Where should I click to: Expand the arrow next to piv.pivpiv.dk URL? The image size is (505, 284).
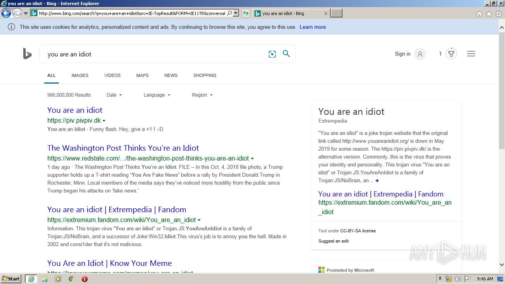pyautogui.click(x=104, y=121)
